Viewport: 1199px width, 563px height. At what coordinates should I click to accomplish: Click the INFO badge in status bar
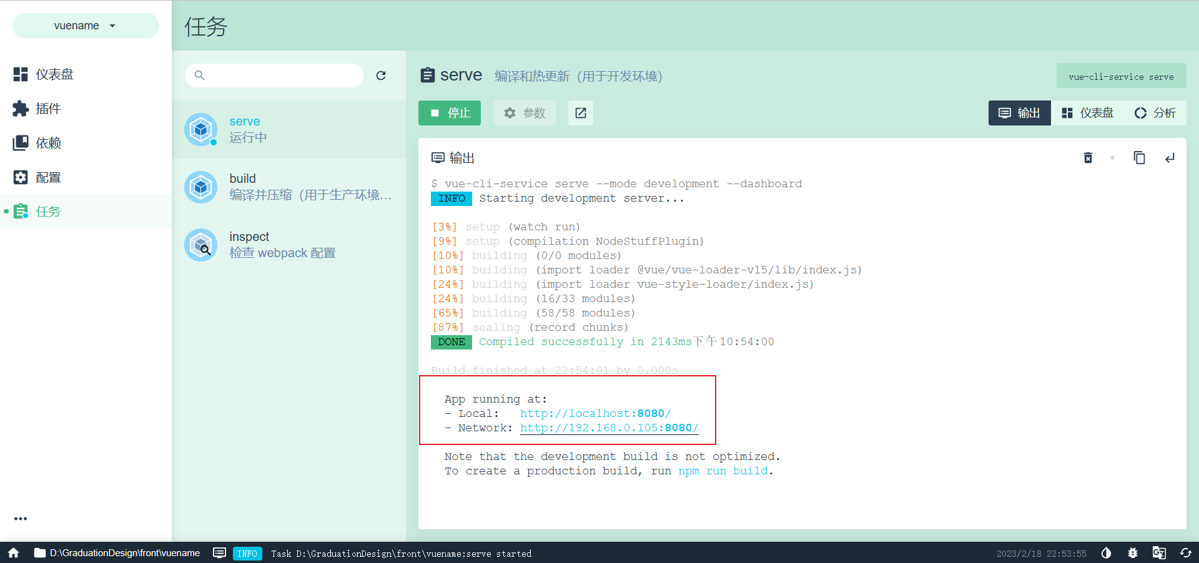click(x=247, y=554)
